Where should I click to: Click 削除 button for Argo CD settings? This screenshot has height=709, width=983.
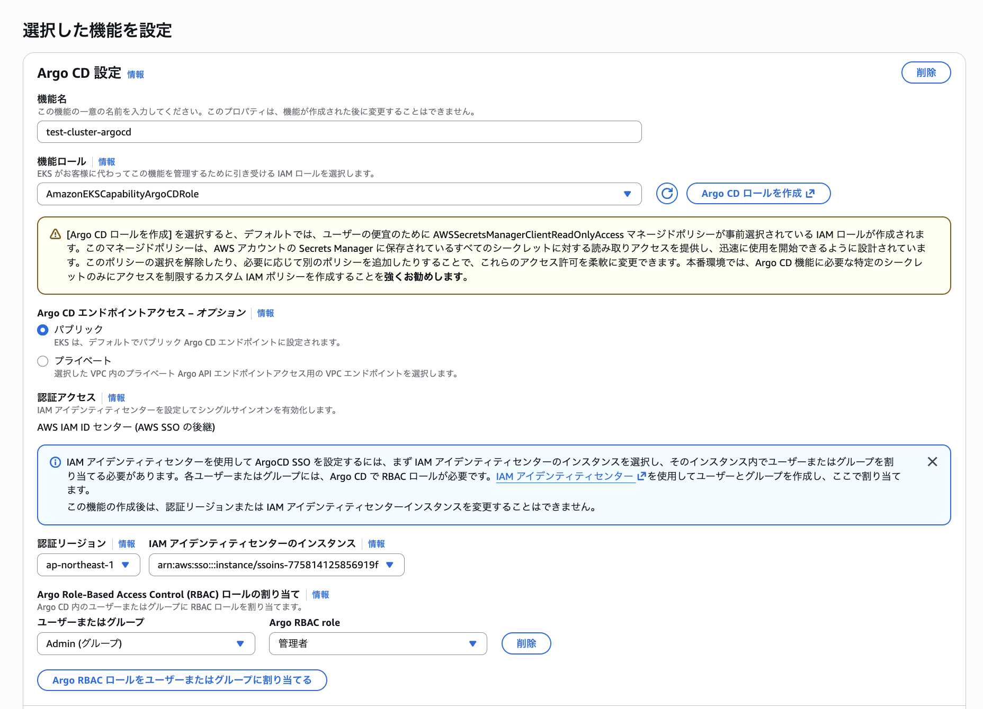[x=926, y=73]
